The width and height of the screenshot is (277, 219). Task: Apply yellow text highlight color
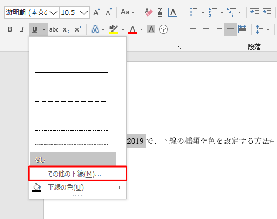coord(114,29)
